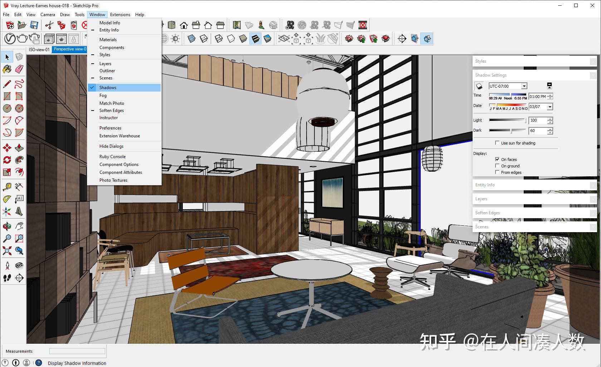Screen dimensions: 601x367
Task: Click the Measurements input field
Action: (x=77, y=351)
